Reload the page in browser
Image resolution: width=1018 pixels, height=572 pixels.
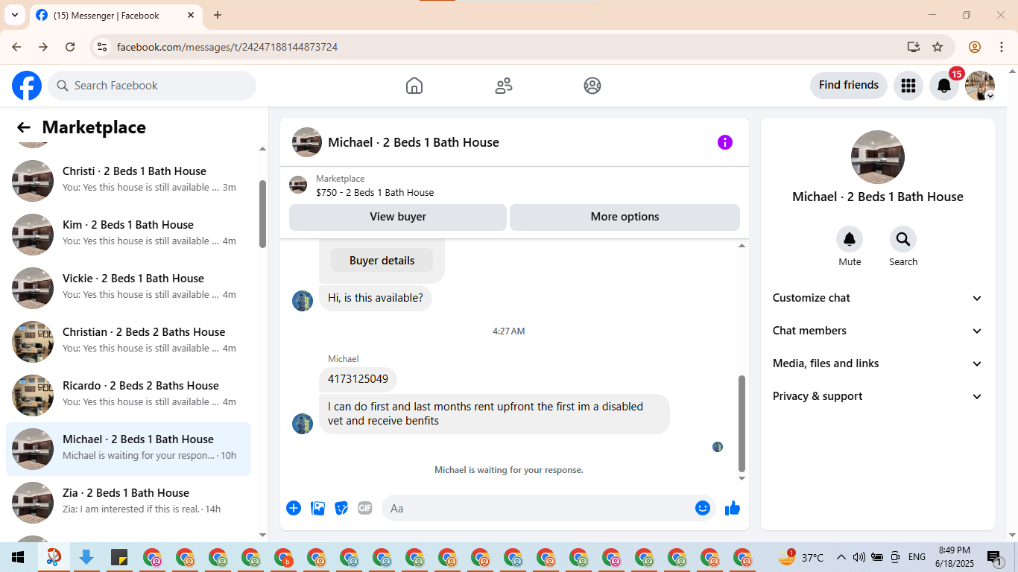70,47
